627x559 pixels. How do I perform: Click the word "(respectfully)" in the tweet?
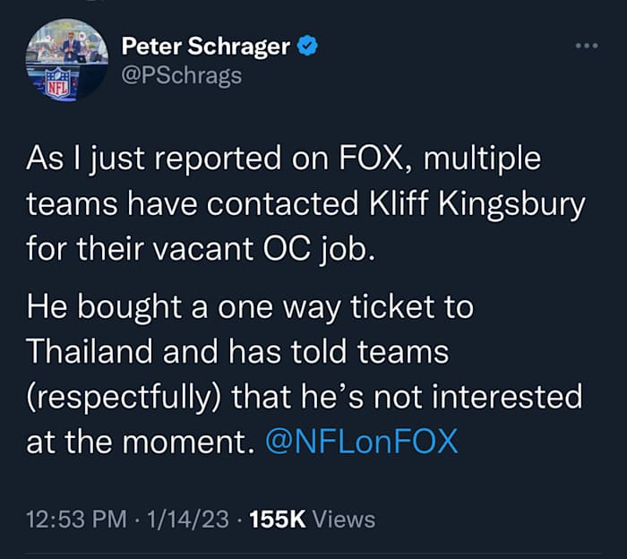pos(122,396)
